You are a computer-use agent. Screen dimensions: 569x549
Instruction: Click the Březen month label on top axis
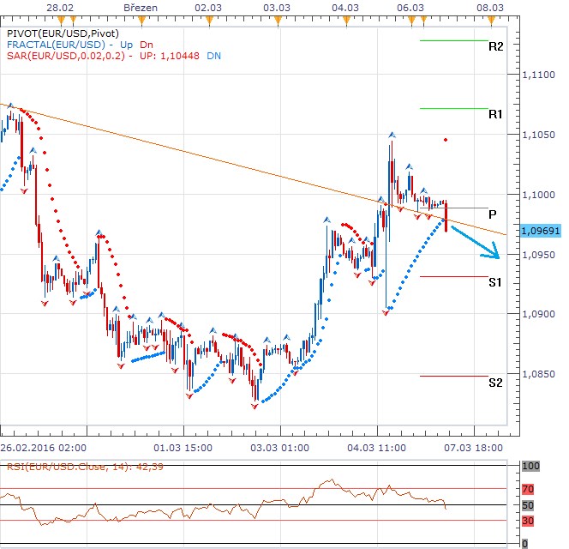(140, 7)
